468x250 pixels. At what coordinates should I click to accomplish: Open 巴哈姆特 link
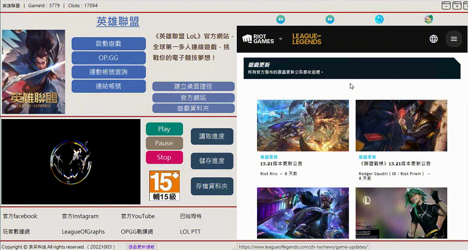pos(191,216)
